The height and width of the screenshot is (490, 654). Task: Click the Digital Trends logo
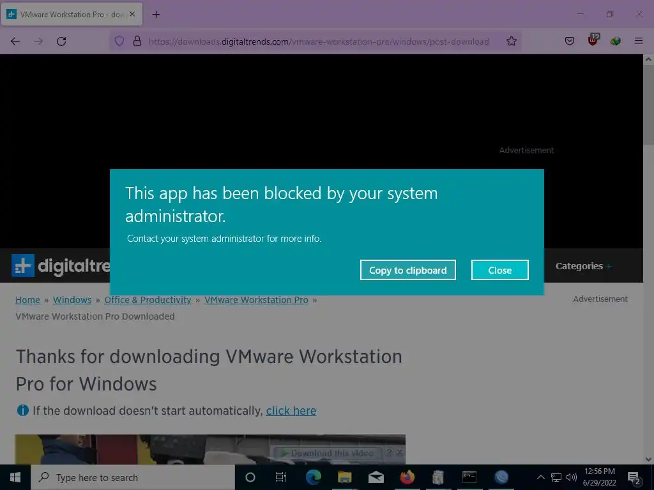pos(61,265)
